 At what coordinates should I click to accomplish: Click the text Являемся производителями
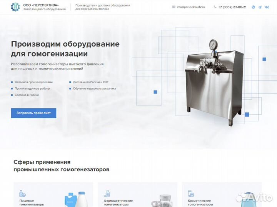pos(33,82)
